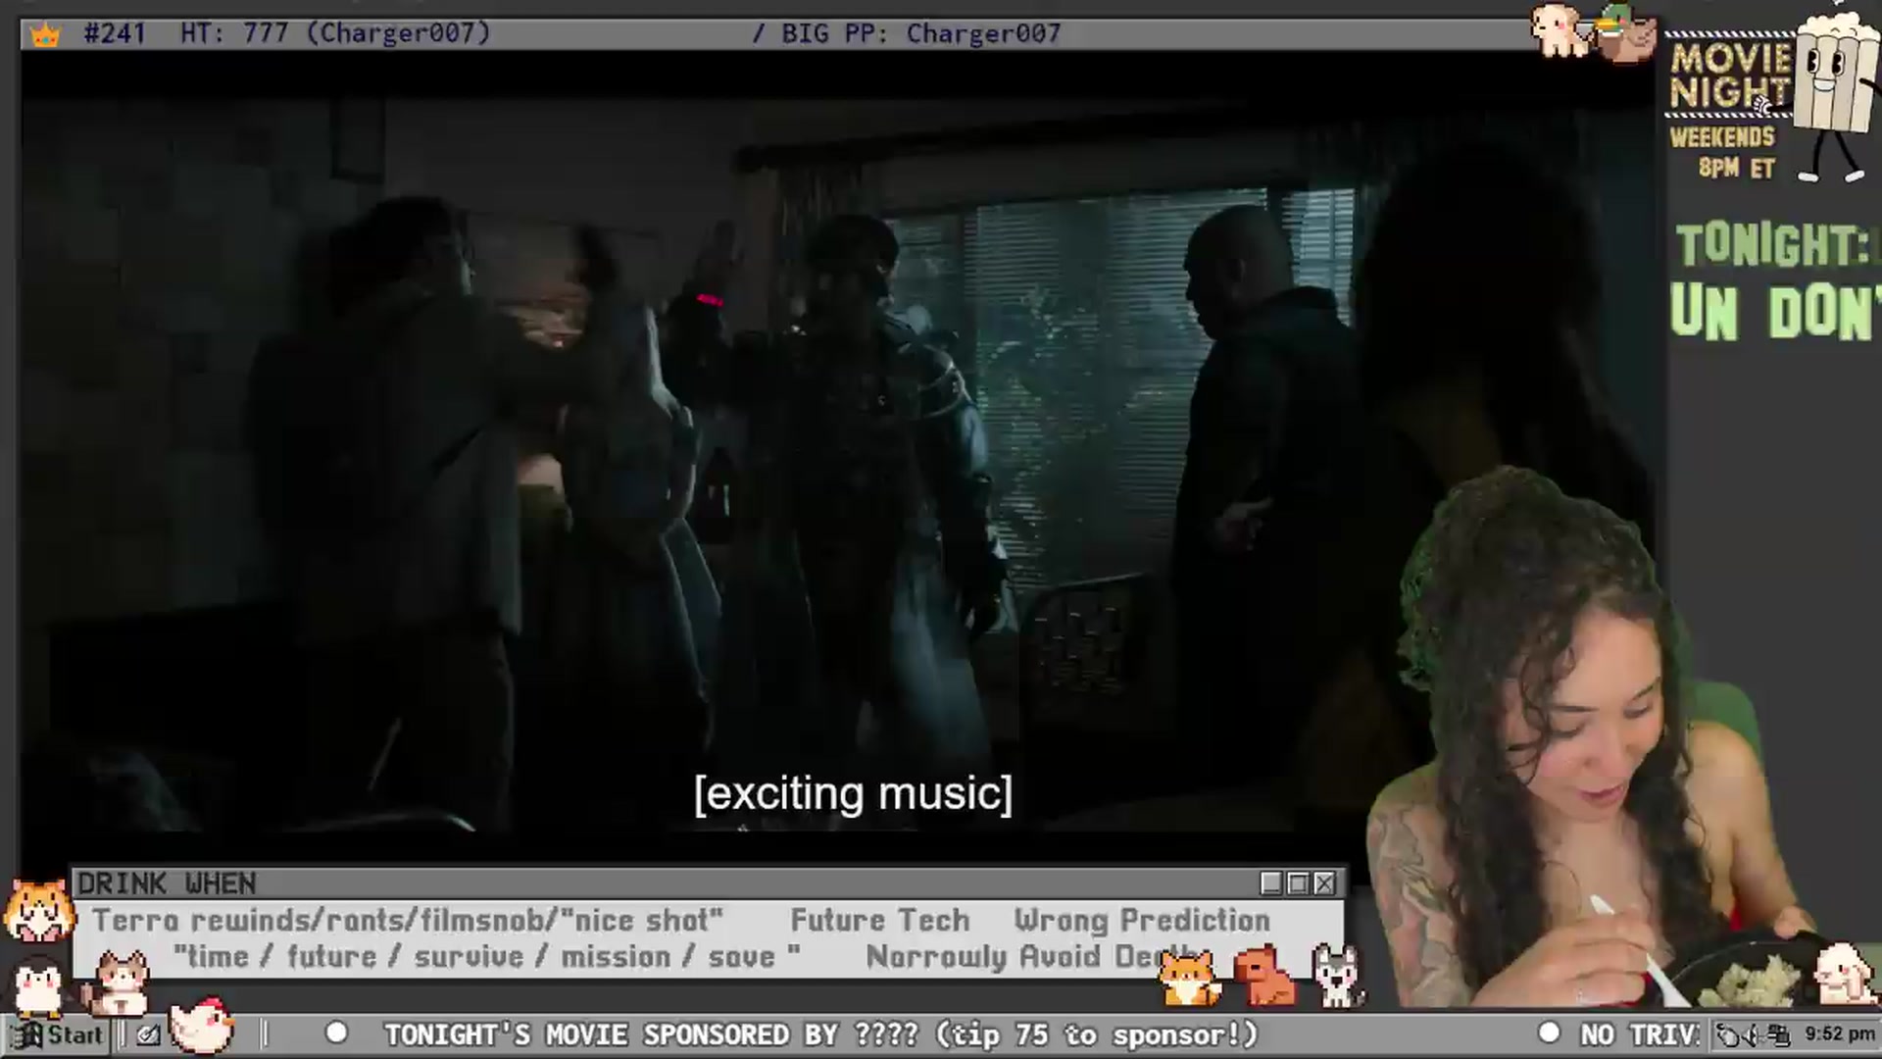
Task: Click the pixel poodle icon beside the duck
Action: [x=1560, y=31]
